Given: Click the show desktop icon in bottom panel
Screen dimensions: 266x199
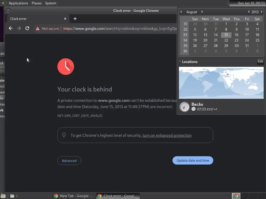Looking at the screenshot, I should coord(3,196).
